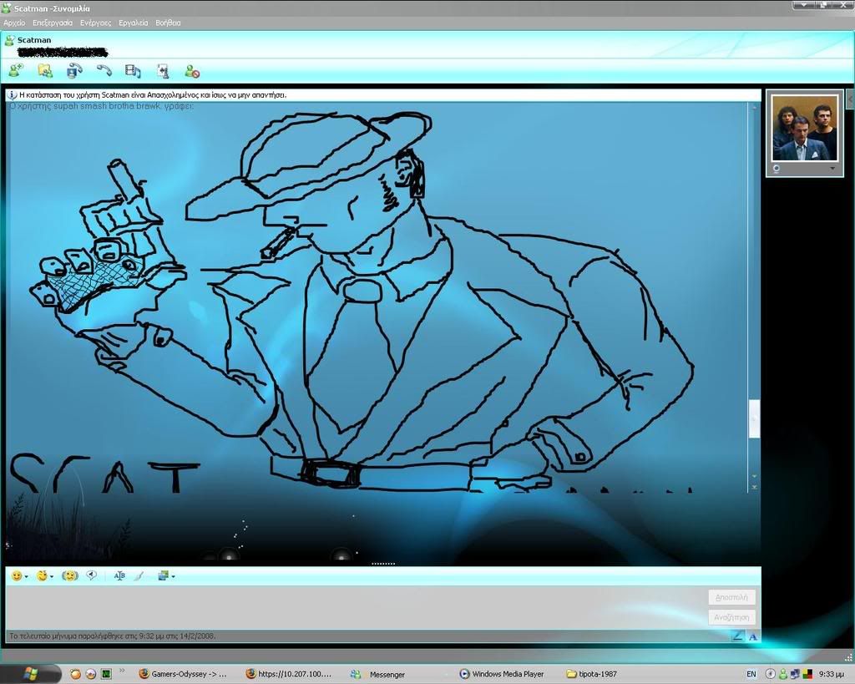Block this contact

point(192,72)
